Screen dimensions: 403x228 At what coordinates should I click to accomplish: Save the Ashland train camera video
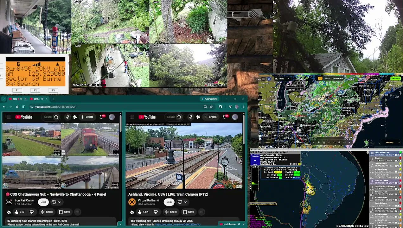[x=188, y=212]
